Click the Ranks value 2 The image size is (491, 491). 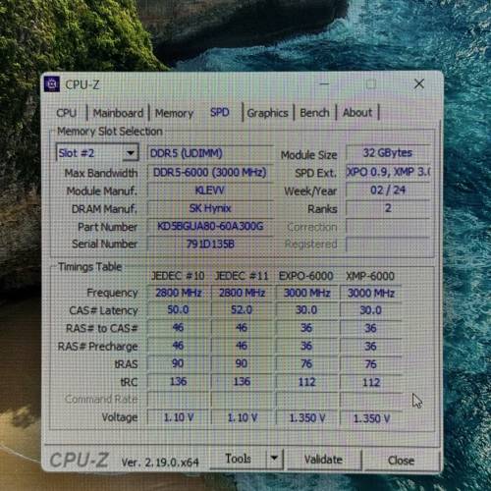[388, 208]
